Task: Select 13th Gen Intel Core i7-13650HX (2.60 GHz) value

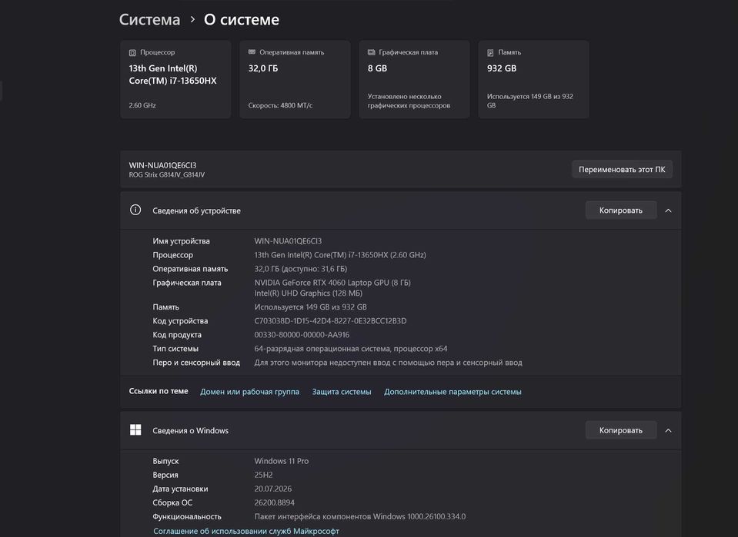Action: (x=340, y=255)
